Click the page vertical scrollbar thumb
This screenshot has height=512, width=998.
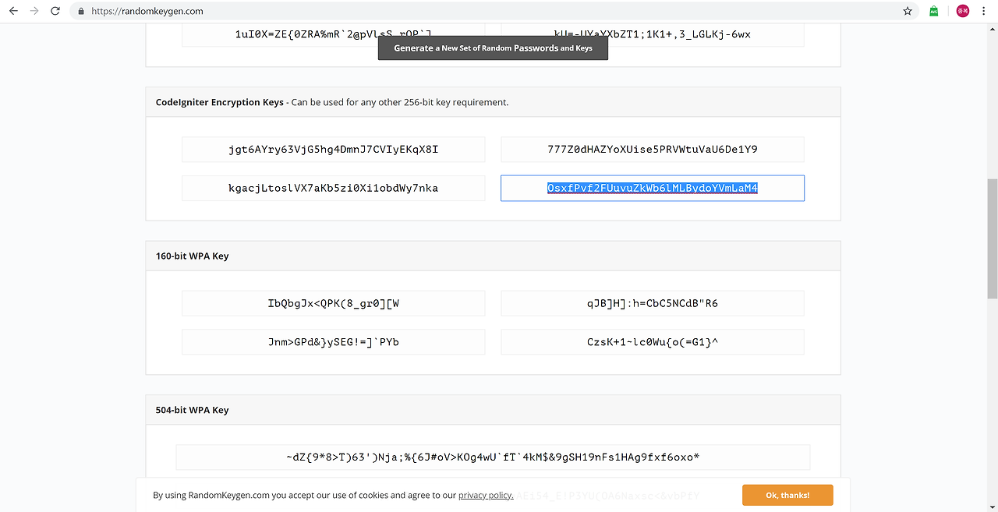992,238
